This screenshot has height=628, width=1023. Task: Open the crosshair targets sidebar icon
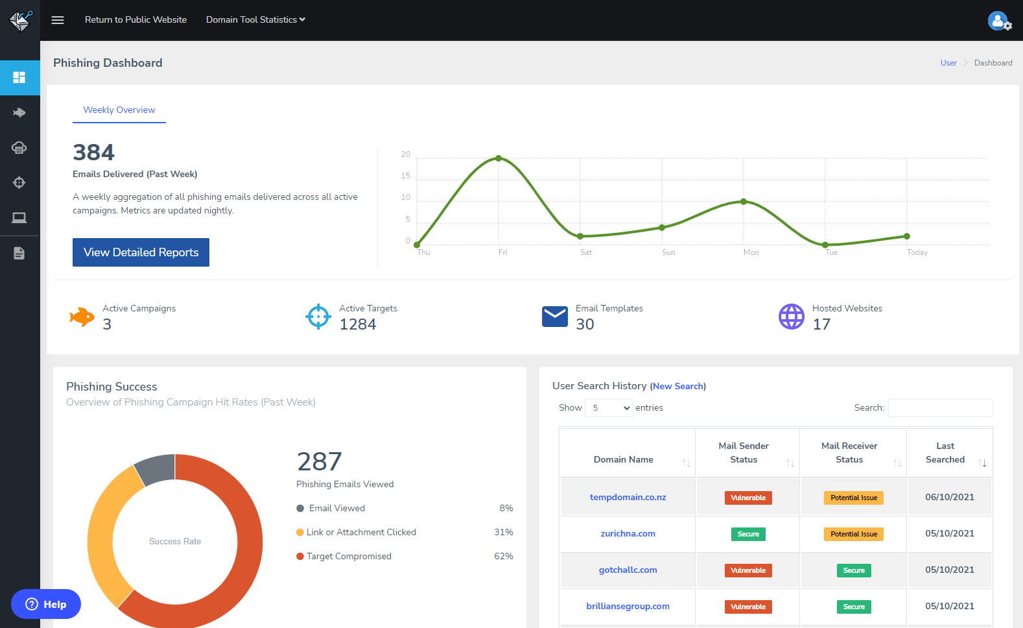(x=19, y=183)
